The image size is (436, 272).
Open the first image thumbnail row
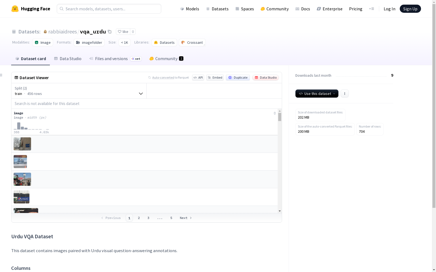click(x=22, y=144)
